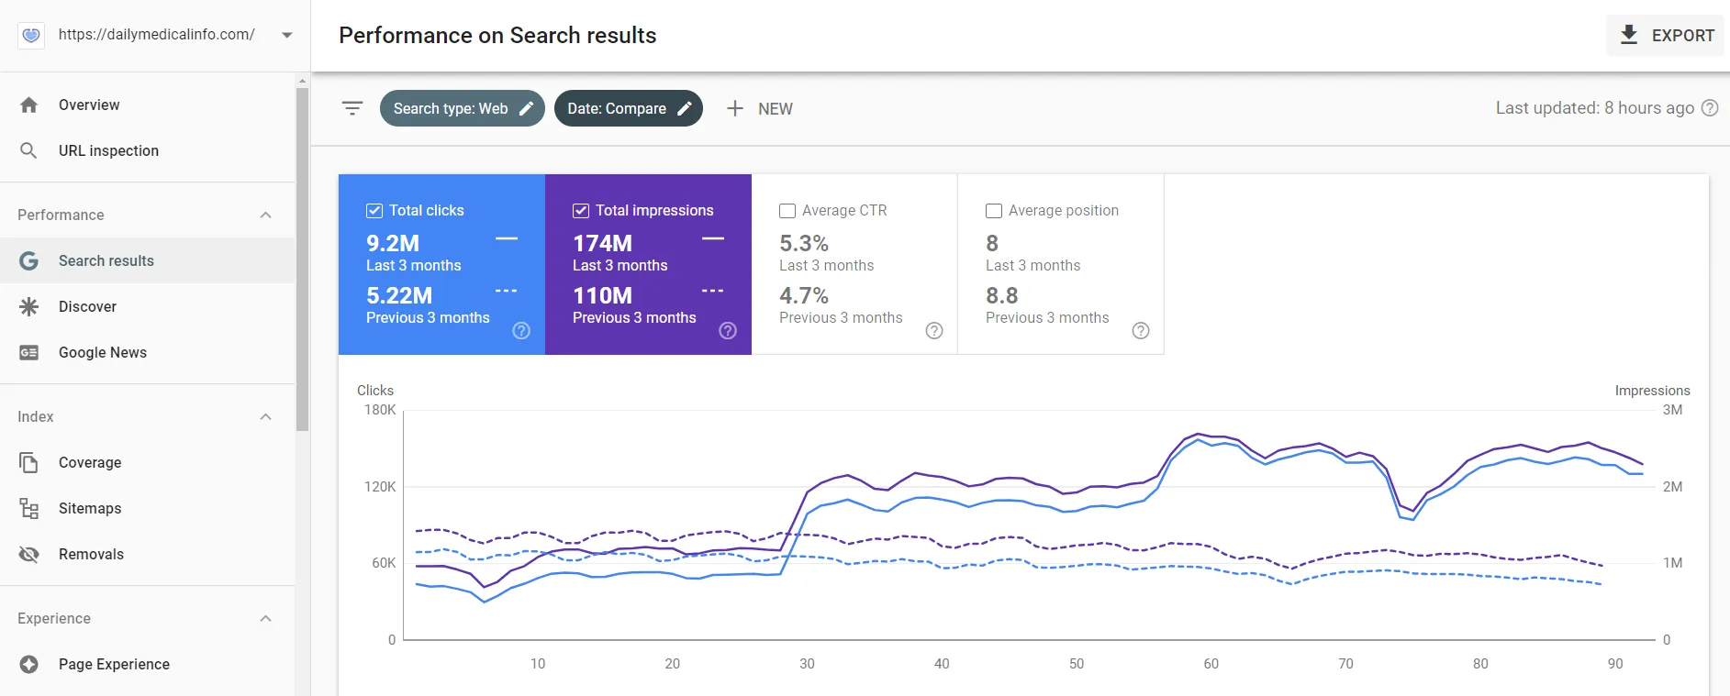Select Search results in the sidebar
This screenshot has width=1730, height=696.
point(147,260)
